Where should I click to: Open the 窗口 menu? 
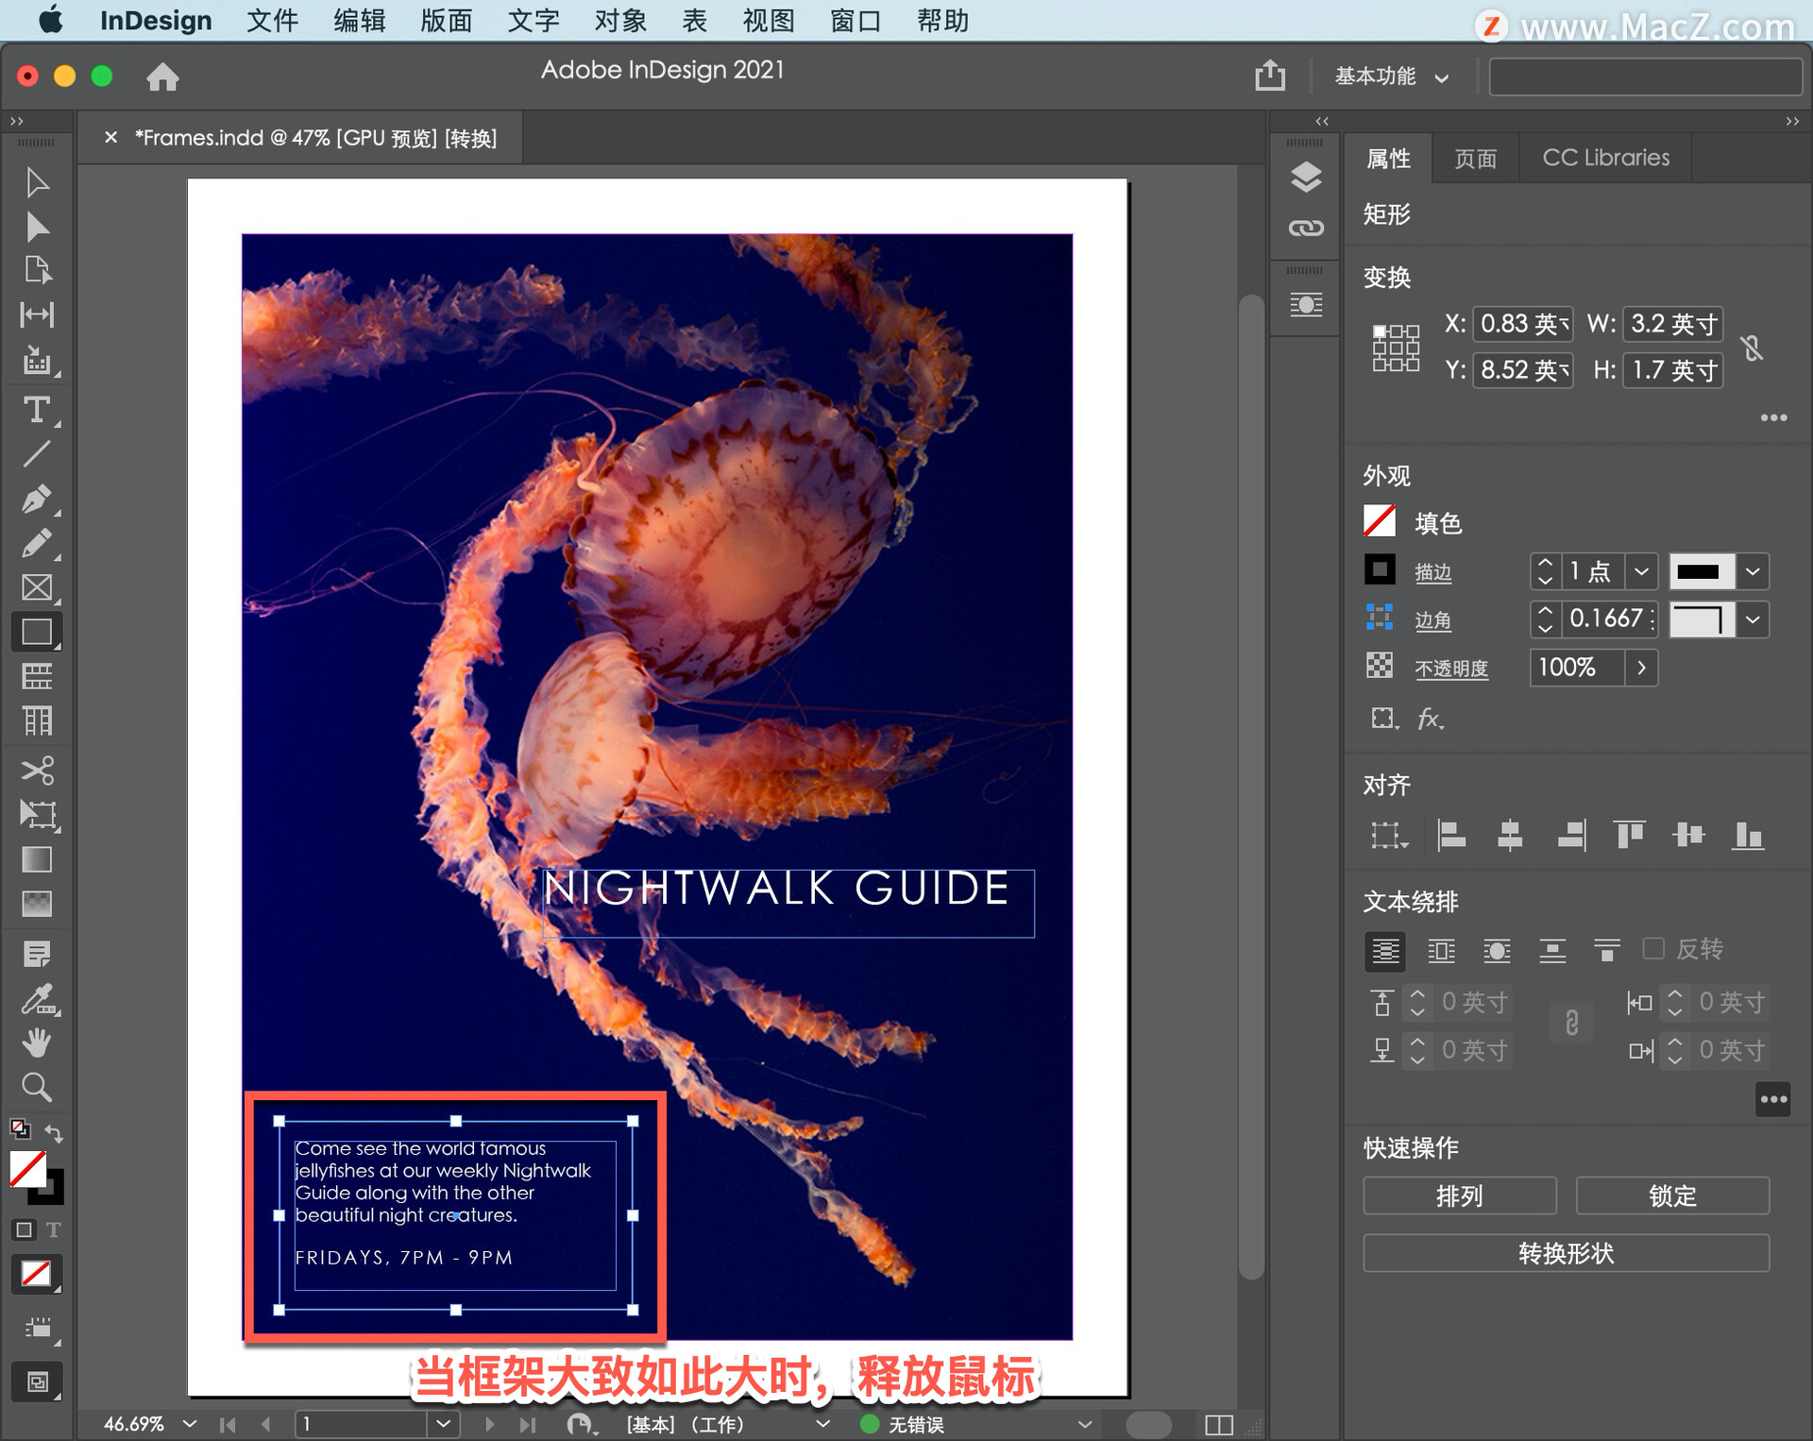click(856, 21)
